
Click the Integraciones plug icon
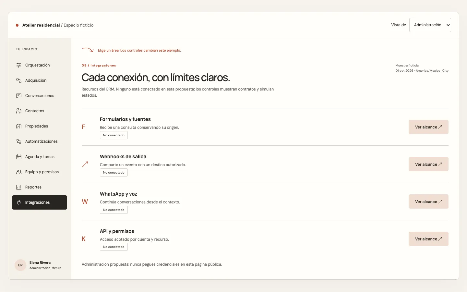point(19,202)
